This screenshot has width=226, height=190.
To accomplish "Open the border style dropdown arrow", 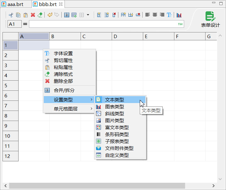I will pos(88,15).
